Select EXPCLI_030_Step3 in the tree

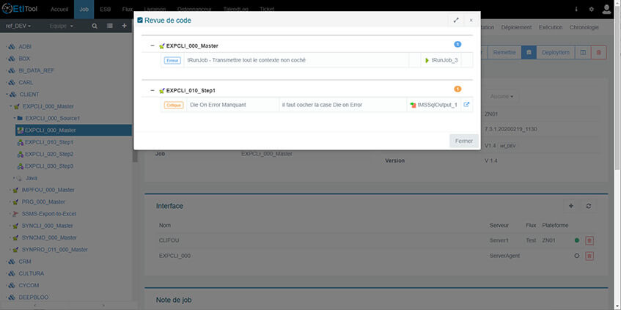[48, 166]
